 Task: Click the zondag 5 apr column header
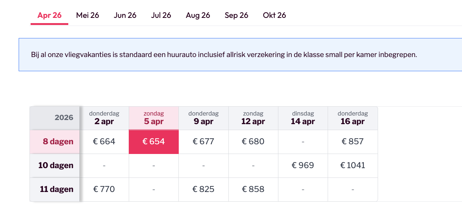(x=154, y=118)
